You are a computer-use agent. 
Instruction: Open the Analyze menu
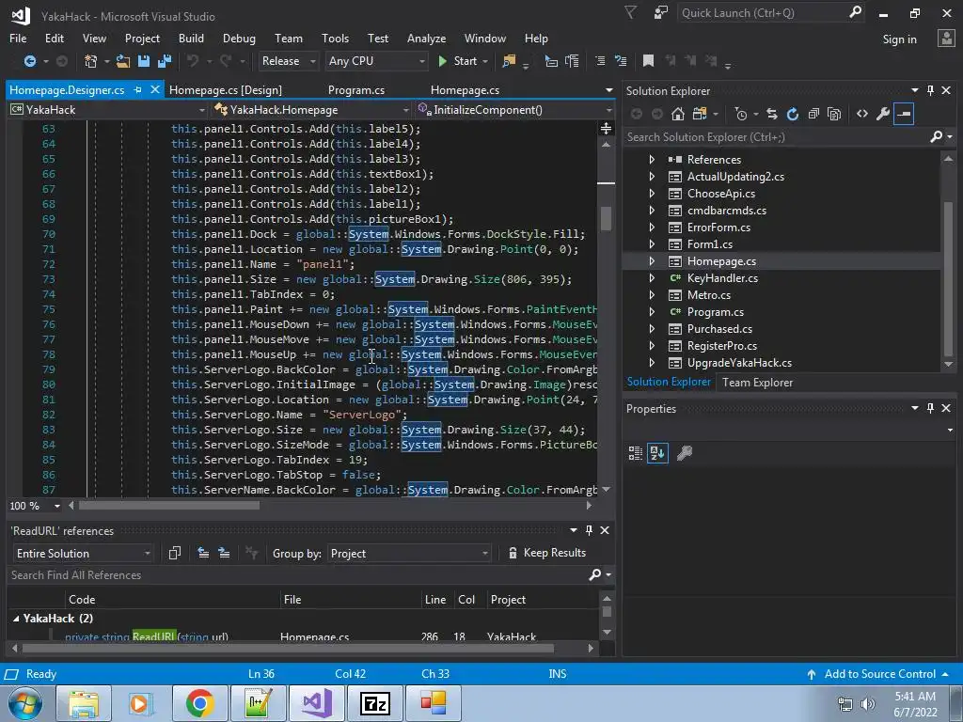(x=426, y=38)
